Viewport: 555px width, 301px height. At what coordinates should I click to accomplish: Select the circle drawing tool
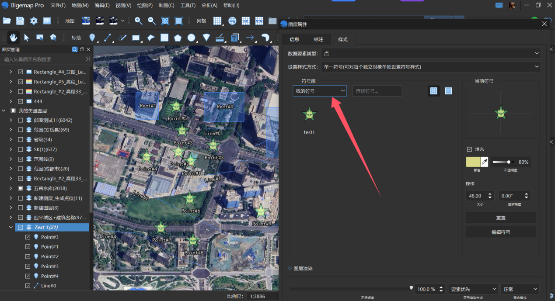191,38
